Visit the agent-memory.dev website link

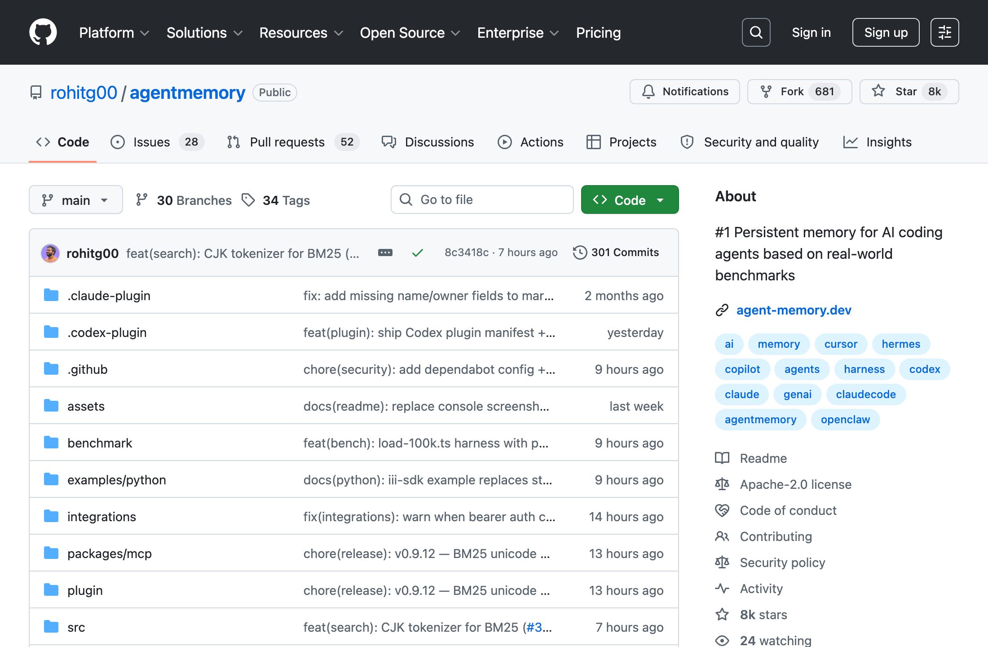(x=794, y=310)
